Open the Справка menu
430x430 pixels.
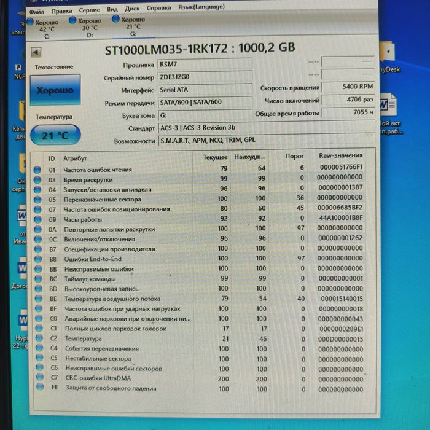coord(158,8)
